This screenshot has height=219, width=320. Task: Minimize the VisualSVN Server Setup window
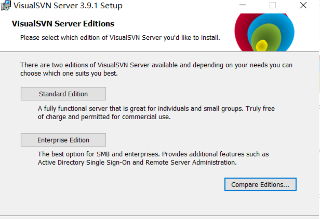[x=242, y=5]
